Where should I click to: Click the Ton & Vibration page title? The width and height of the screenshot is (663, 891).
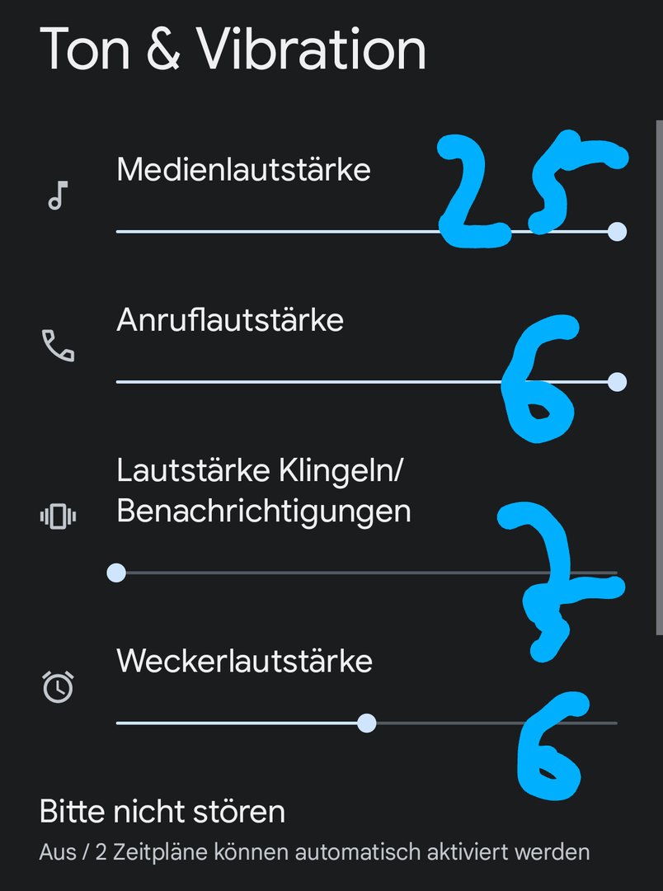coord(233,49)
